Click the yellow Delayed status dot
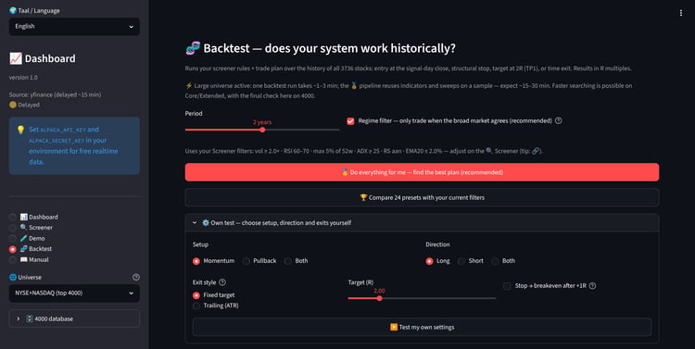The image size is (695, 349). [13, 105]
